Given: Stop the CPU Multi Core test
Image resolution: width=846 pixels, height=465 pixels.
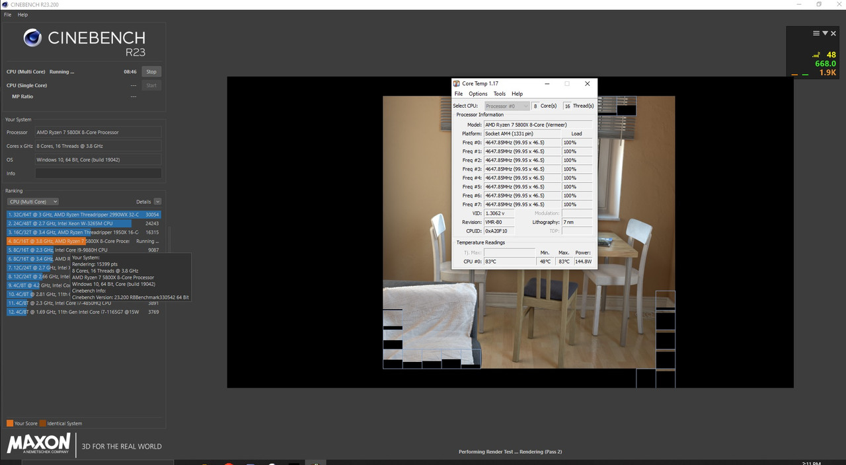Looking at the screenshot, I should [x=151, y=71].
